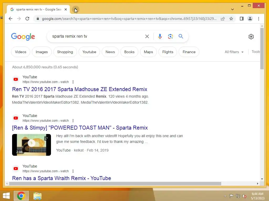Image resolution: width=269 pixels, height=201 pixels.
Task: Click the YouTube favicon of the Sparta Wraith result
Action: [16, 169]
